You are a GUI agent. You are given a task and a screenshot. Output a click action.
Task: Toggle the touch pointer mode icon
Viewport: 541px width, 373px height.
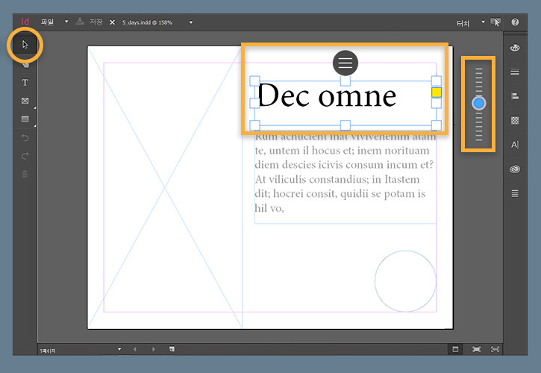tap(495, 22)
